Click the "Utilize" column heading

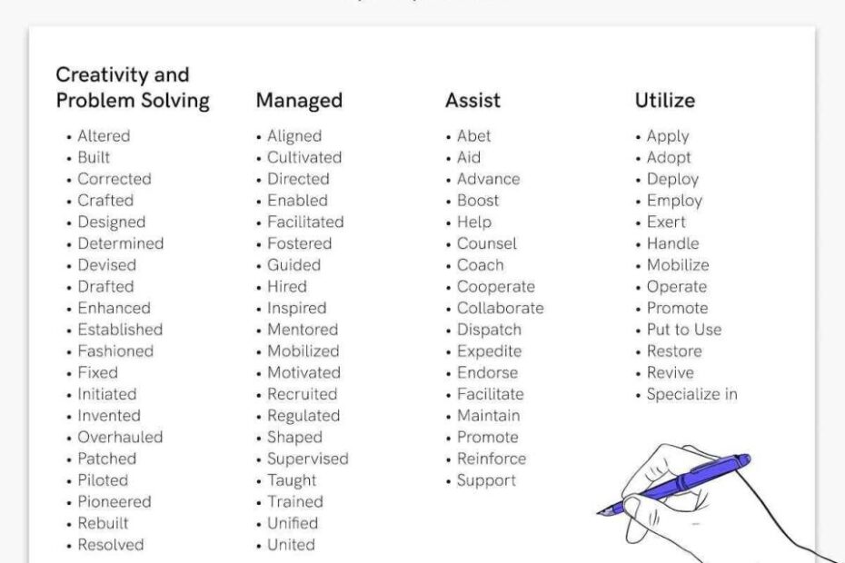pyautogui.click(x=664, y=100)
